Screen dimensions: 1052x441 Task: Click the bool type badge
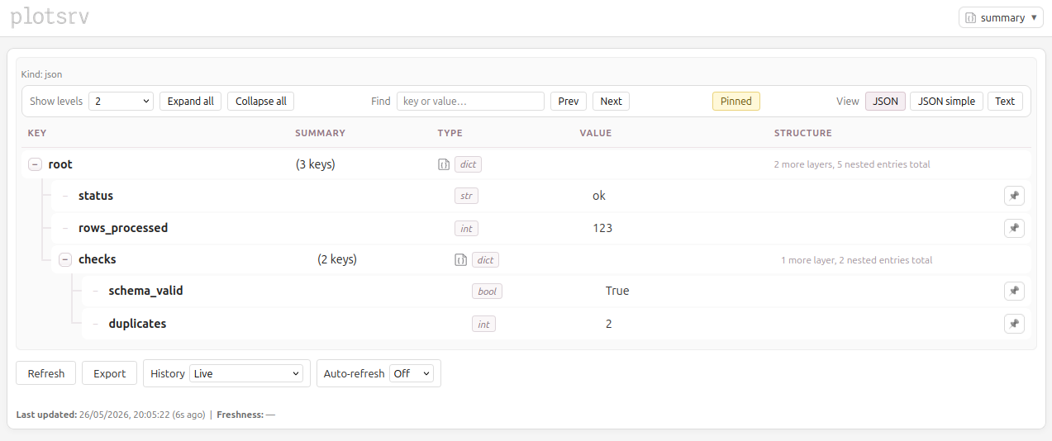pos(488,291)
